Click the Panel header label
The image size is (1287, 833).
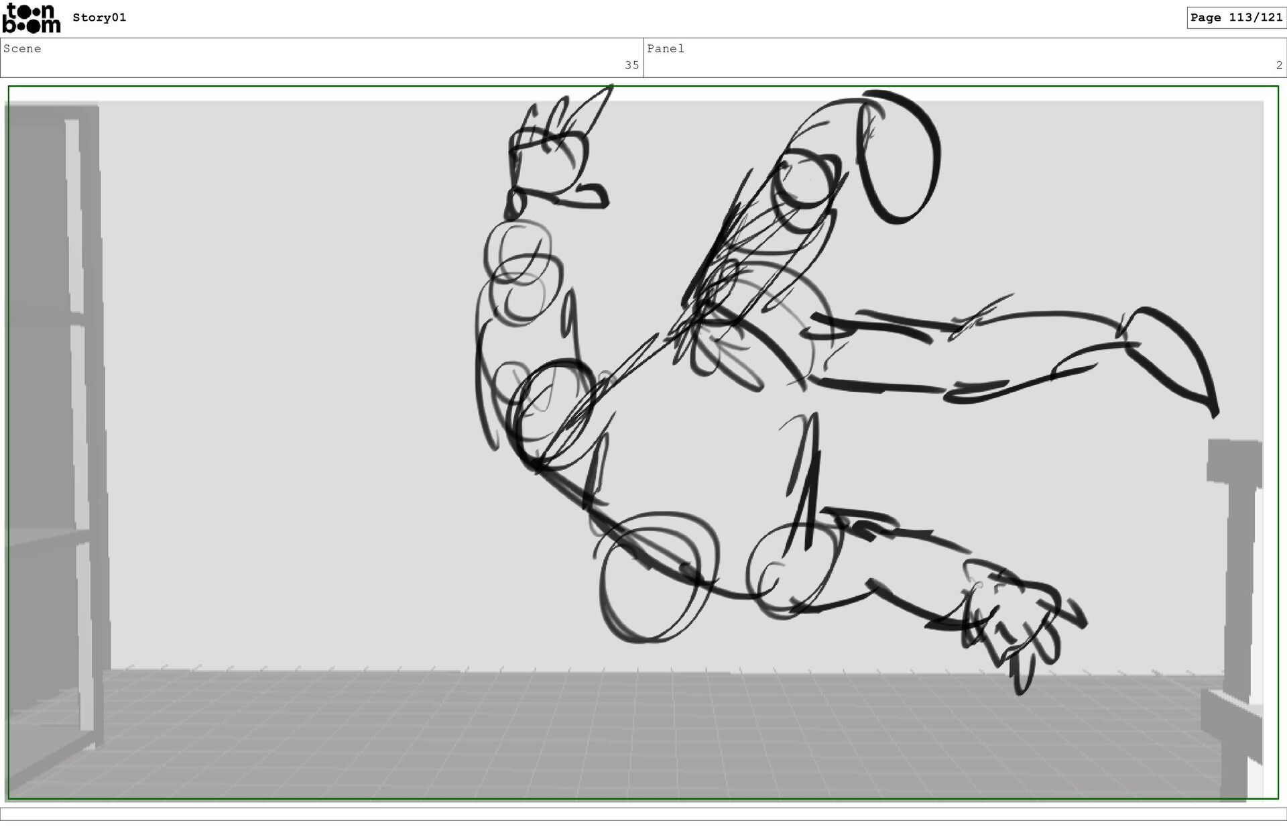point(665,48)
